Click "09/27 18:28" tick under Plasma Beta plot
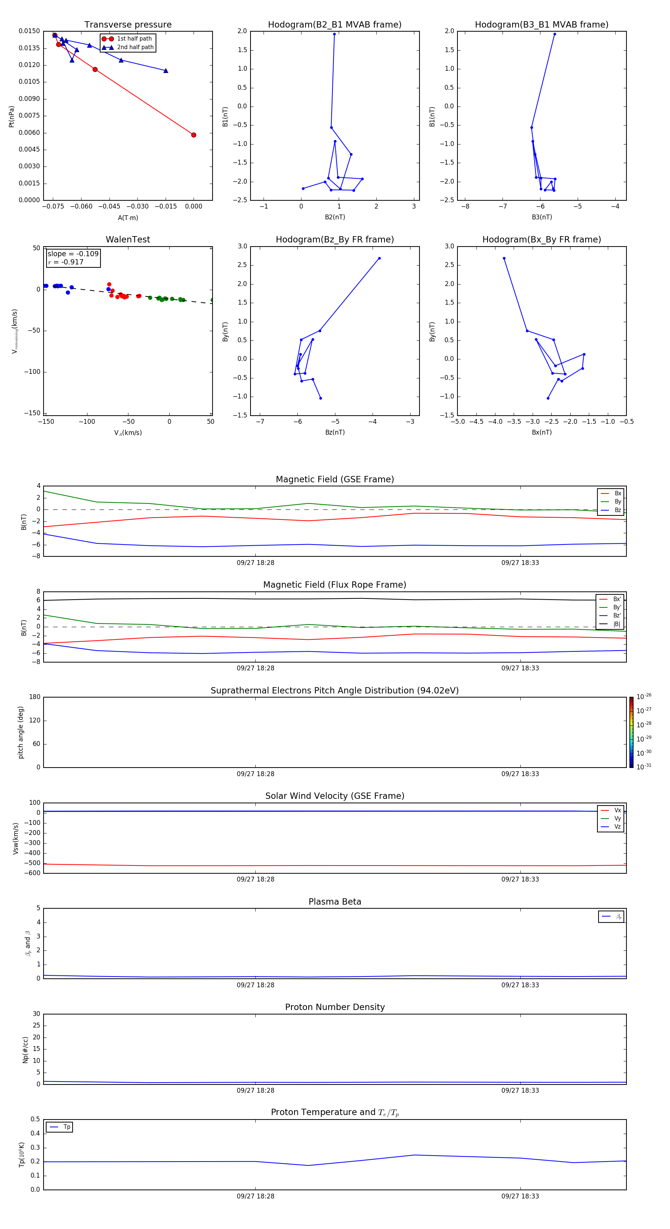 [x=256, y=985]
